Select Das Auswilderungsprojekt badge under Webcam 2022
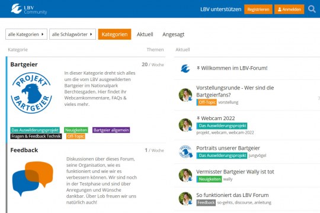320x213 pixels. [222, 126]
